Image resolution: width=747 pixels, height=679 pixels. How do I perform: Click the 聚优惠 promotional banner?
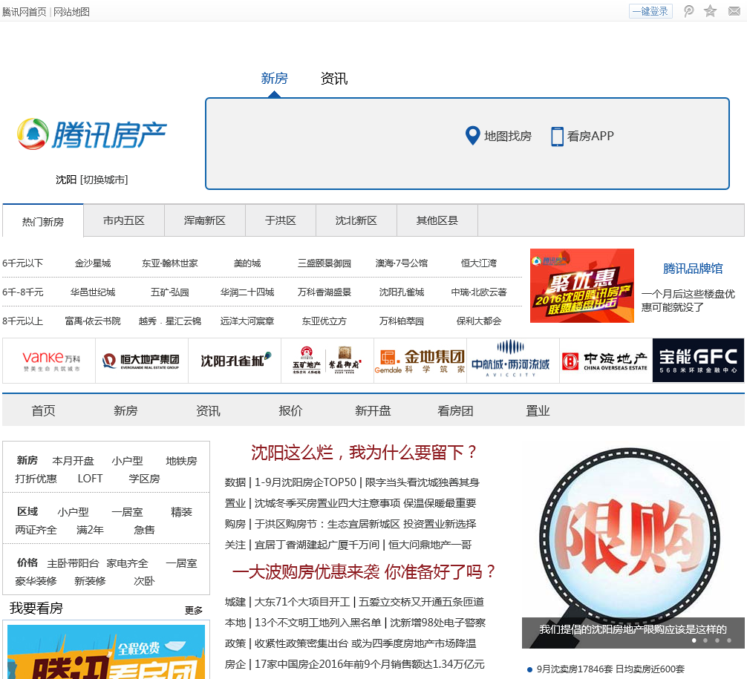click(x=581, y=286)
